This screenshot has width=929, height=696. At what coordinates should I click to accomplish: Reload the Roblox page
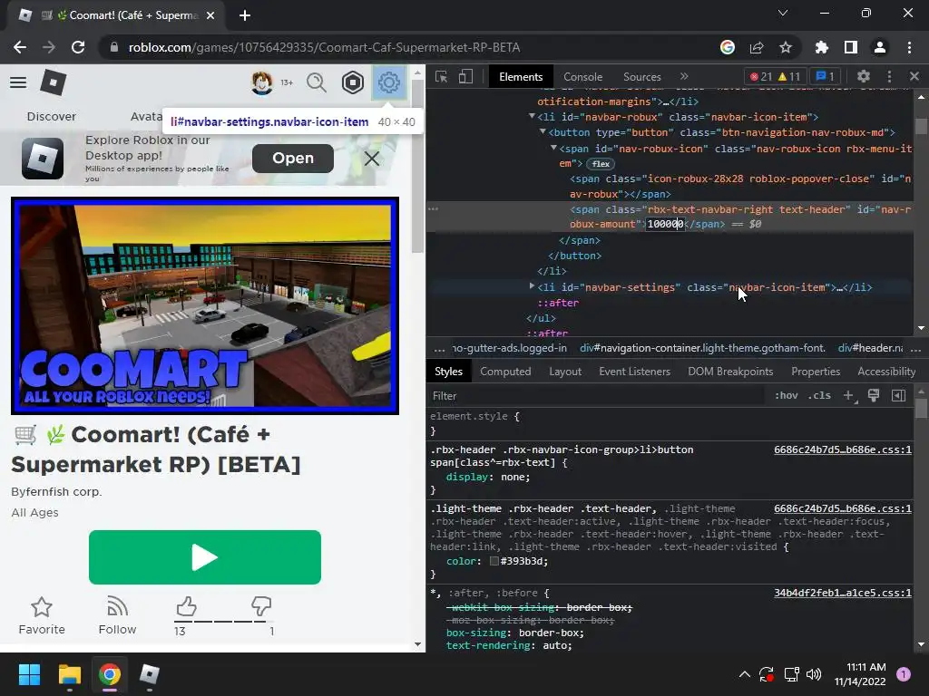[78, 47]
